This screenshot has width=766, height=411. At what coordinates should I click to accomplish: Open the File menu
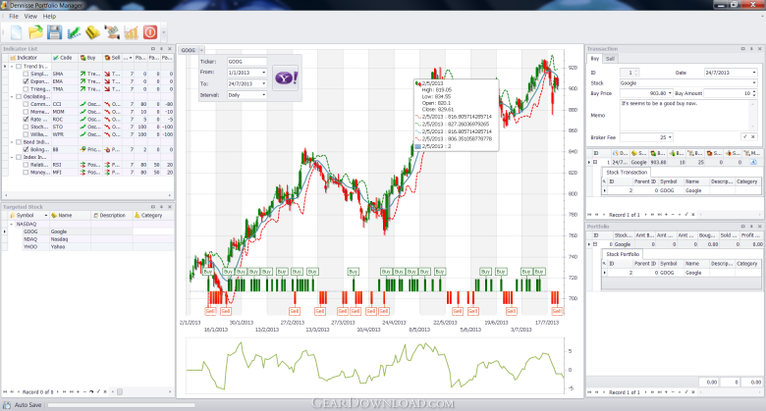click(14, 16)
